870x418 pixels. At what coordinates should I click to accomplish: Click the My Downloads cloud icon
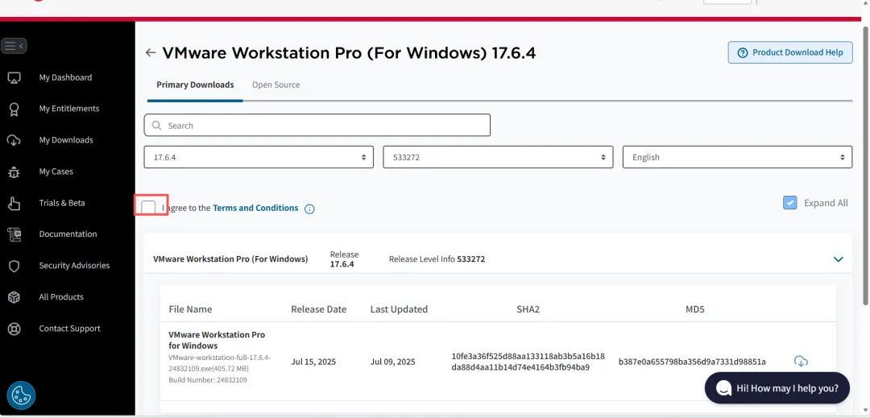coord(14,140)
